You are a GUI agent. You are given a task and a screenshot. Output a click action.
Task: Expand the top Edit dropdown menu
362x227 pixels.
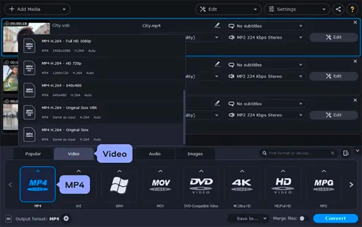click(228, 9)
